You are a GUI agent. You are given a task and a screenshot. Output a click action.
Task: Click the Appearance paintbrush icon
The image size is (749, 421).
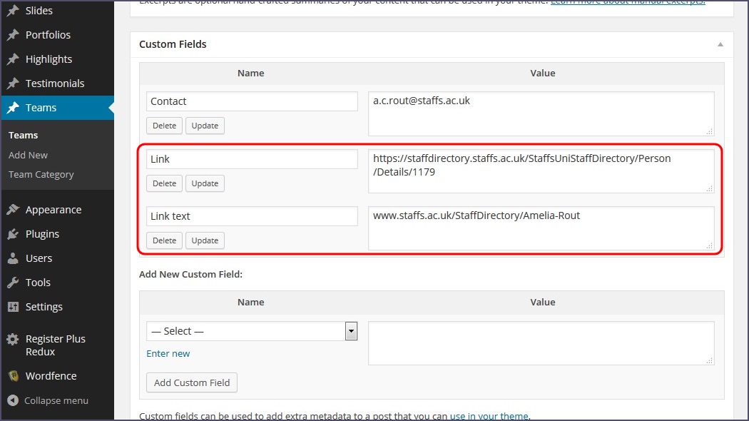[x=13, y=210]
